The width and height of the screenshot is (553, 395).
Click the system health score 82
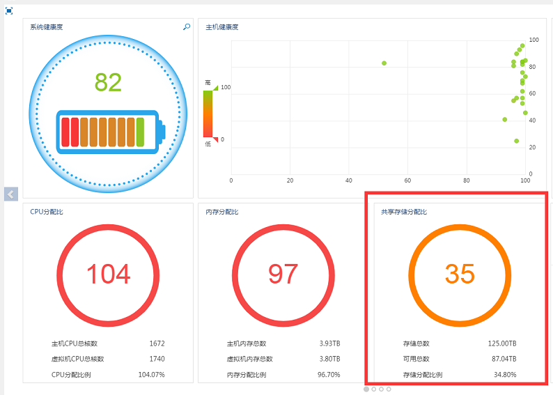[x=108, y=82]
